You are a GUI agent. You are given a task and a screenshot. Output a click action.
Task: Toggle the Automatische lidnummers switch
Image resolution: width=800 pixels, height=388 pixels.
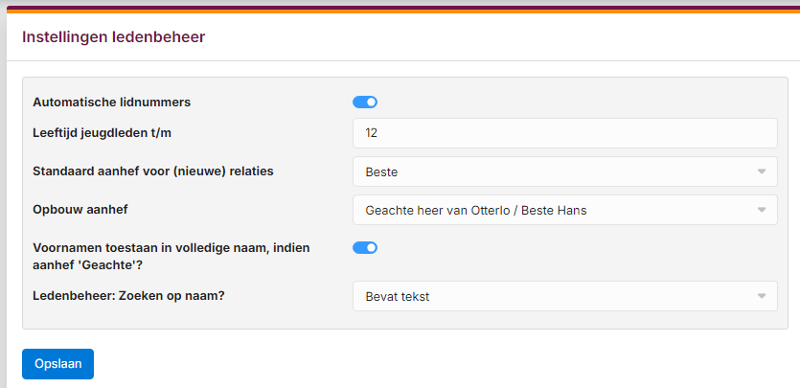[x=365, y=103]
